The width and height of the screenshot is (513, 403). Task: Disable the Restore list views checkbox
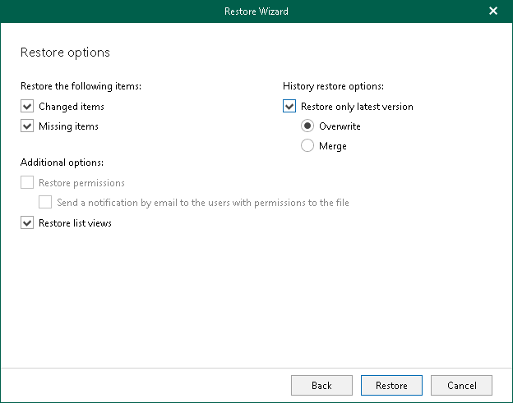(x=27, y=223)
